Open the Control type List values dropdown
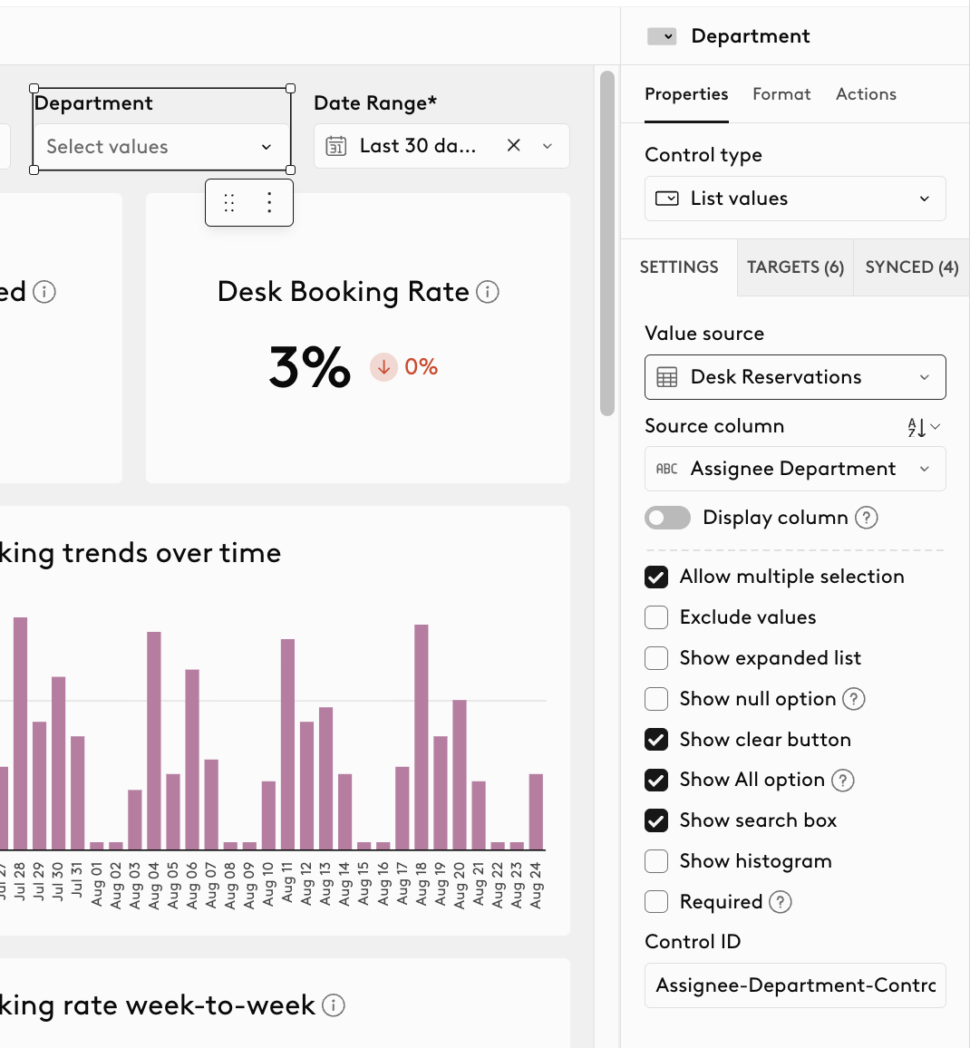 coord(795,199)
